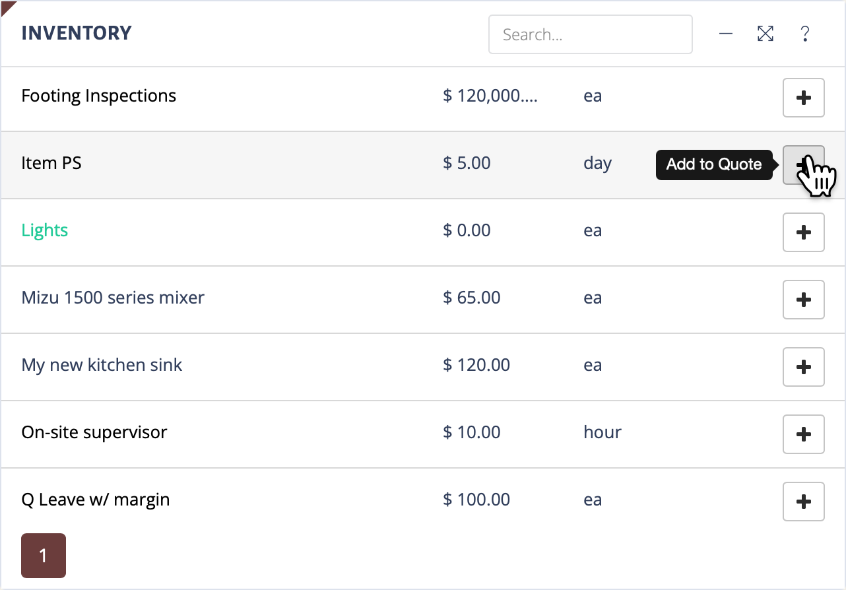Open Mizu 1500 series mixer item
This screenshot has width=846, height=590.
[x=113, y=298]
